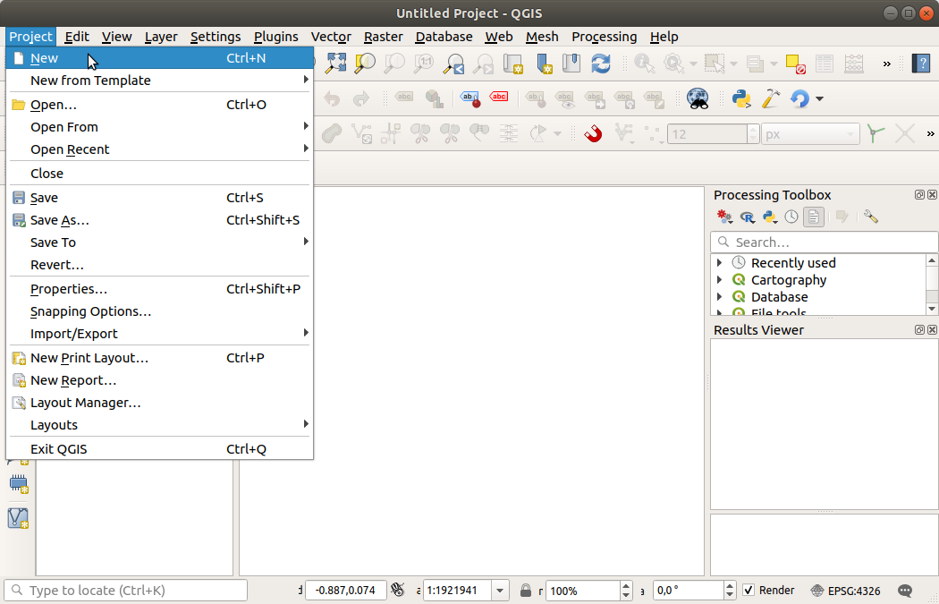Toggle the Processing results viewer button

point(813,217)
